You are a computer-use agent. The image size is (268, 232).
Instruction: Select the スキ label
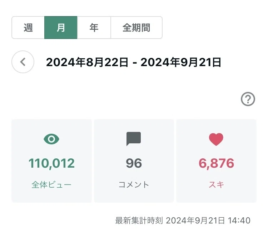click(x=216, y=185)
